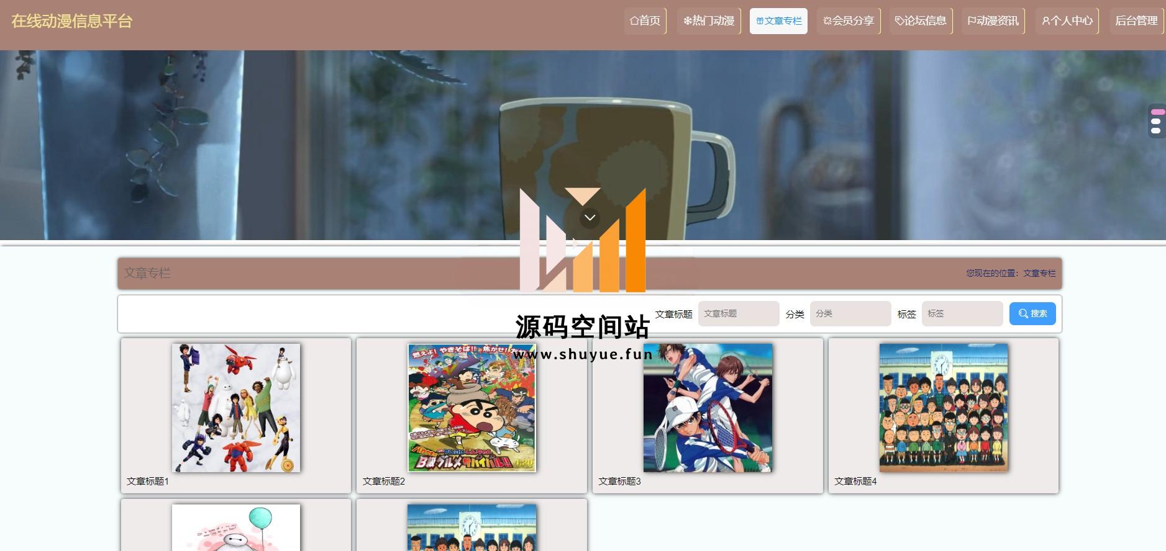Click the 文章标题2 caption
Screen dimensions: 1166x551
point(384,482)
